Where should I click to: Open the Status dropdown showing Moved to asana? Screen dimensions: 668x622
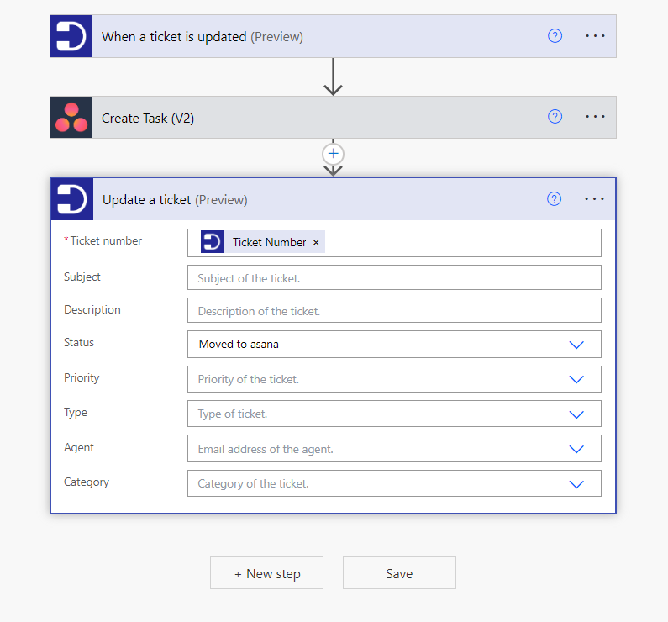pyautogui.click(x=394, y=345)
